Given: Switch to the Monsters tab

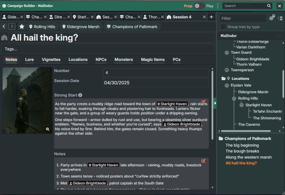Looking at the screenshot, I should 124,60.
